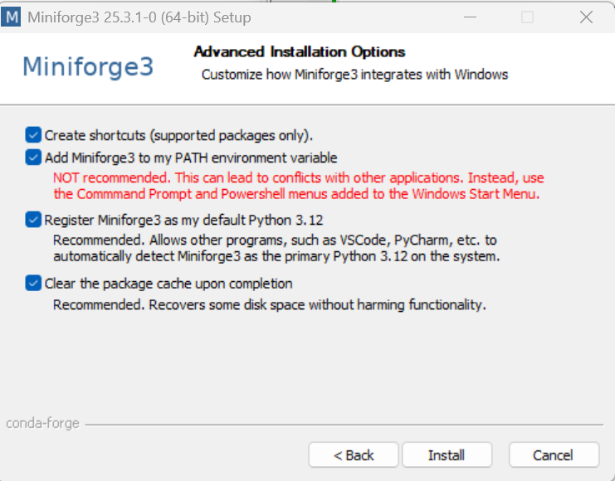Disable Add Miniforge3 to PATH checkbox
The height and width of the screenshot is (481, 615).
tap(33, 157)
